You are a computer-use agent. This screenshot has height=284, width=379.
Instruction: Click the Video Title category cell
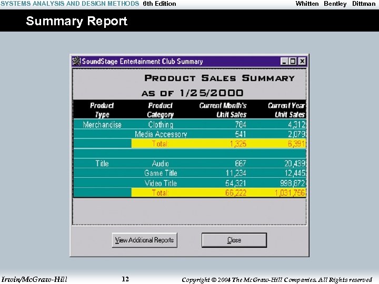[x=161, y=183]
